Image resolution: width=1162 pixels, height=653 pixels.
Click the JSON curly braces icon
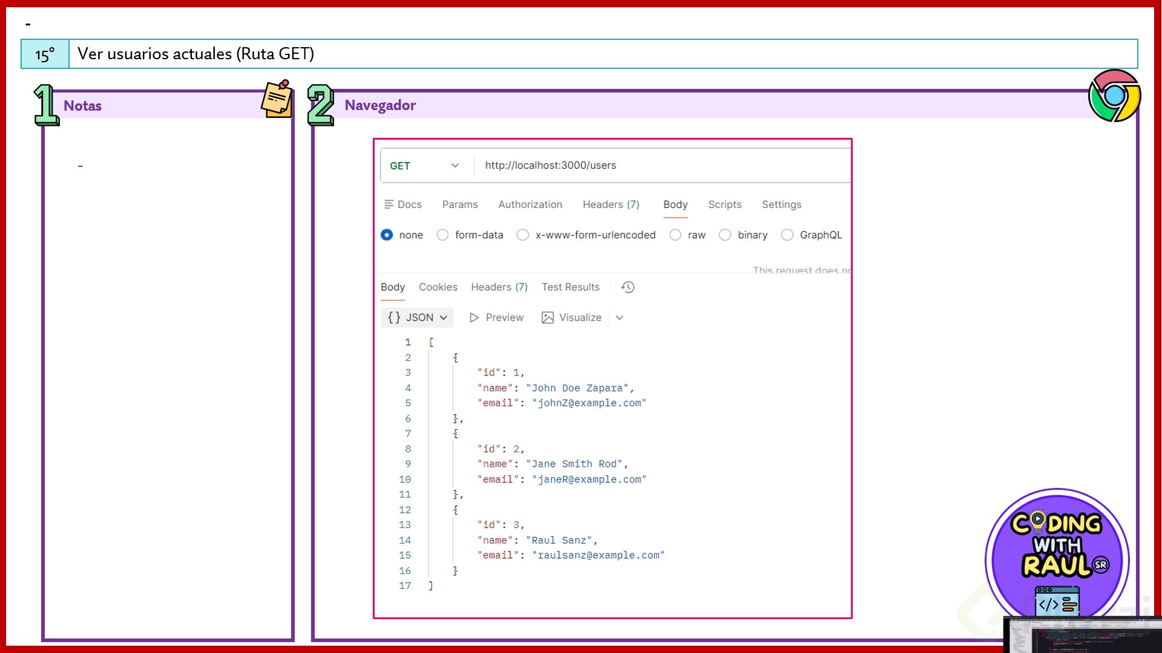[394, 317]
